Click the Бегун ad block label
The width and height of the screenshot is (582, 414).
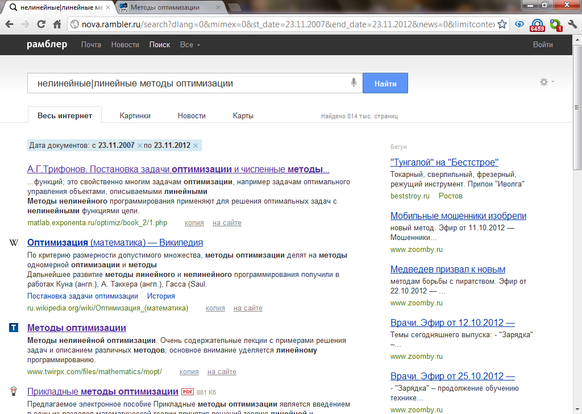pyautogui.click(x=398, y=147)
